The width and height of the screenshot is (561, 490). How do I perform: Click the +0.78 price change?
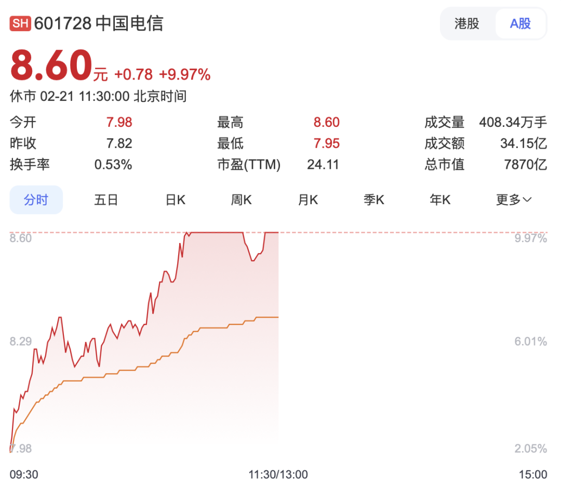[x=133, y=74]
